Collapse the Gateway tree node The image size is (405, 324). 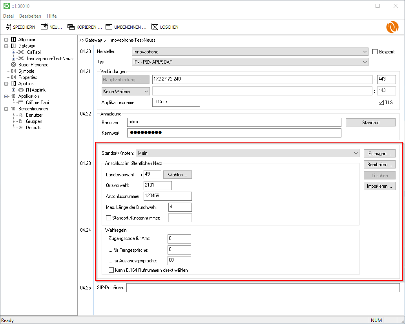[6, 46]
